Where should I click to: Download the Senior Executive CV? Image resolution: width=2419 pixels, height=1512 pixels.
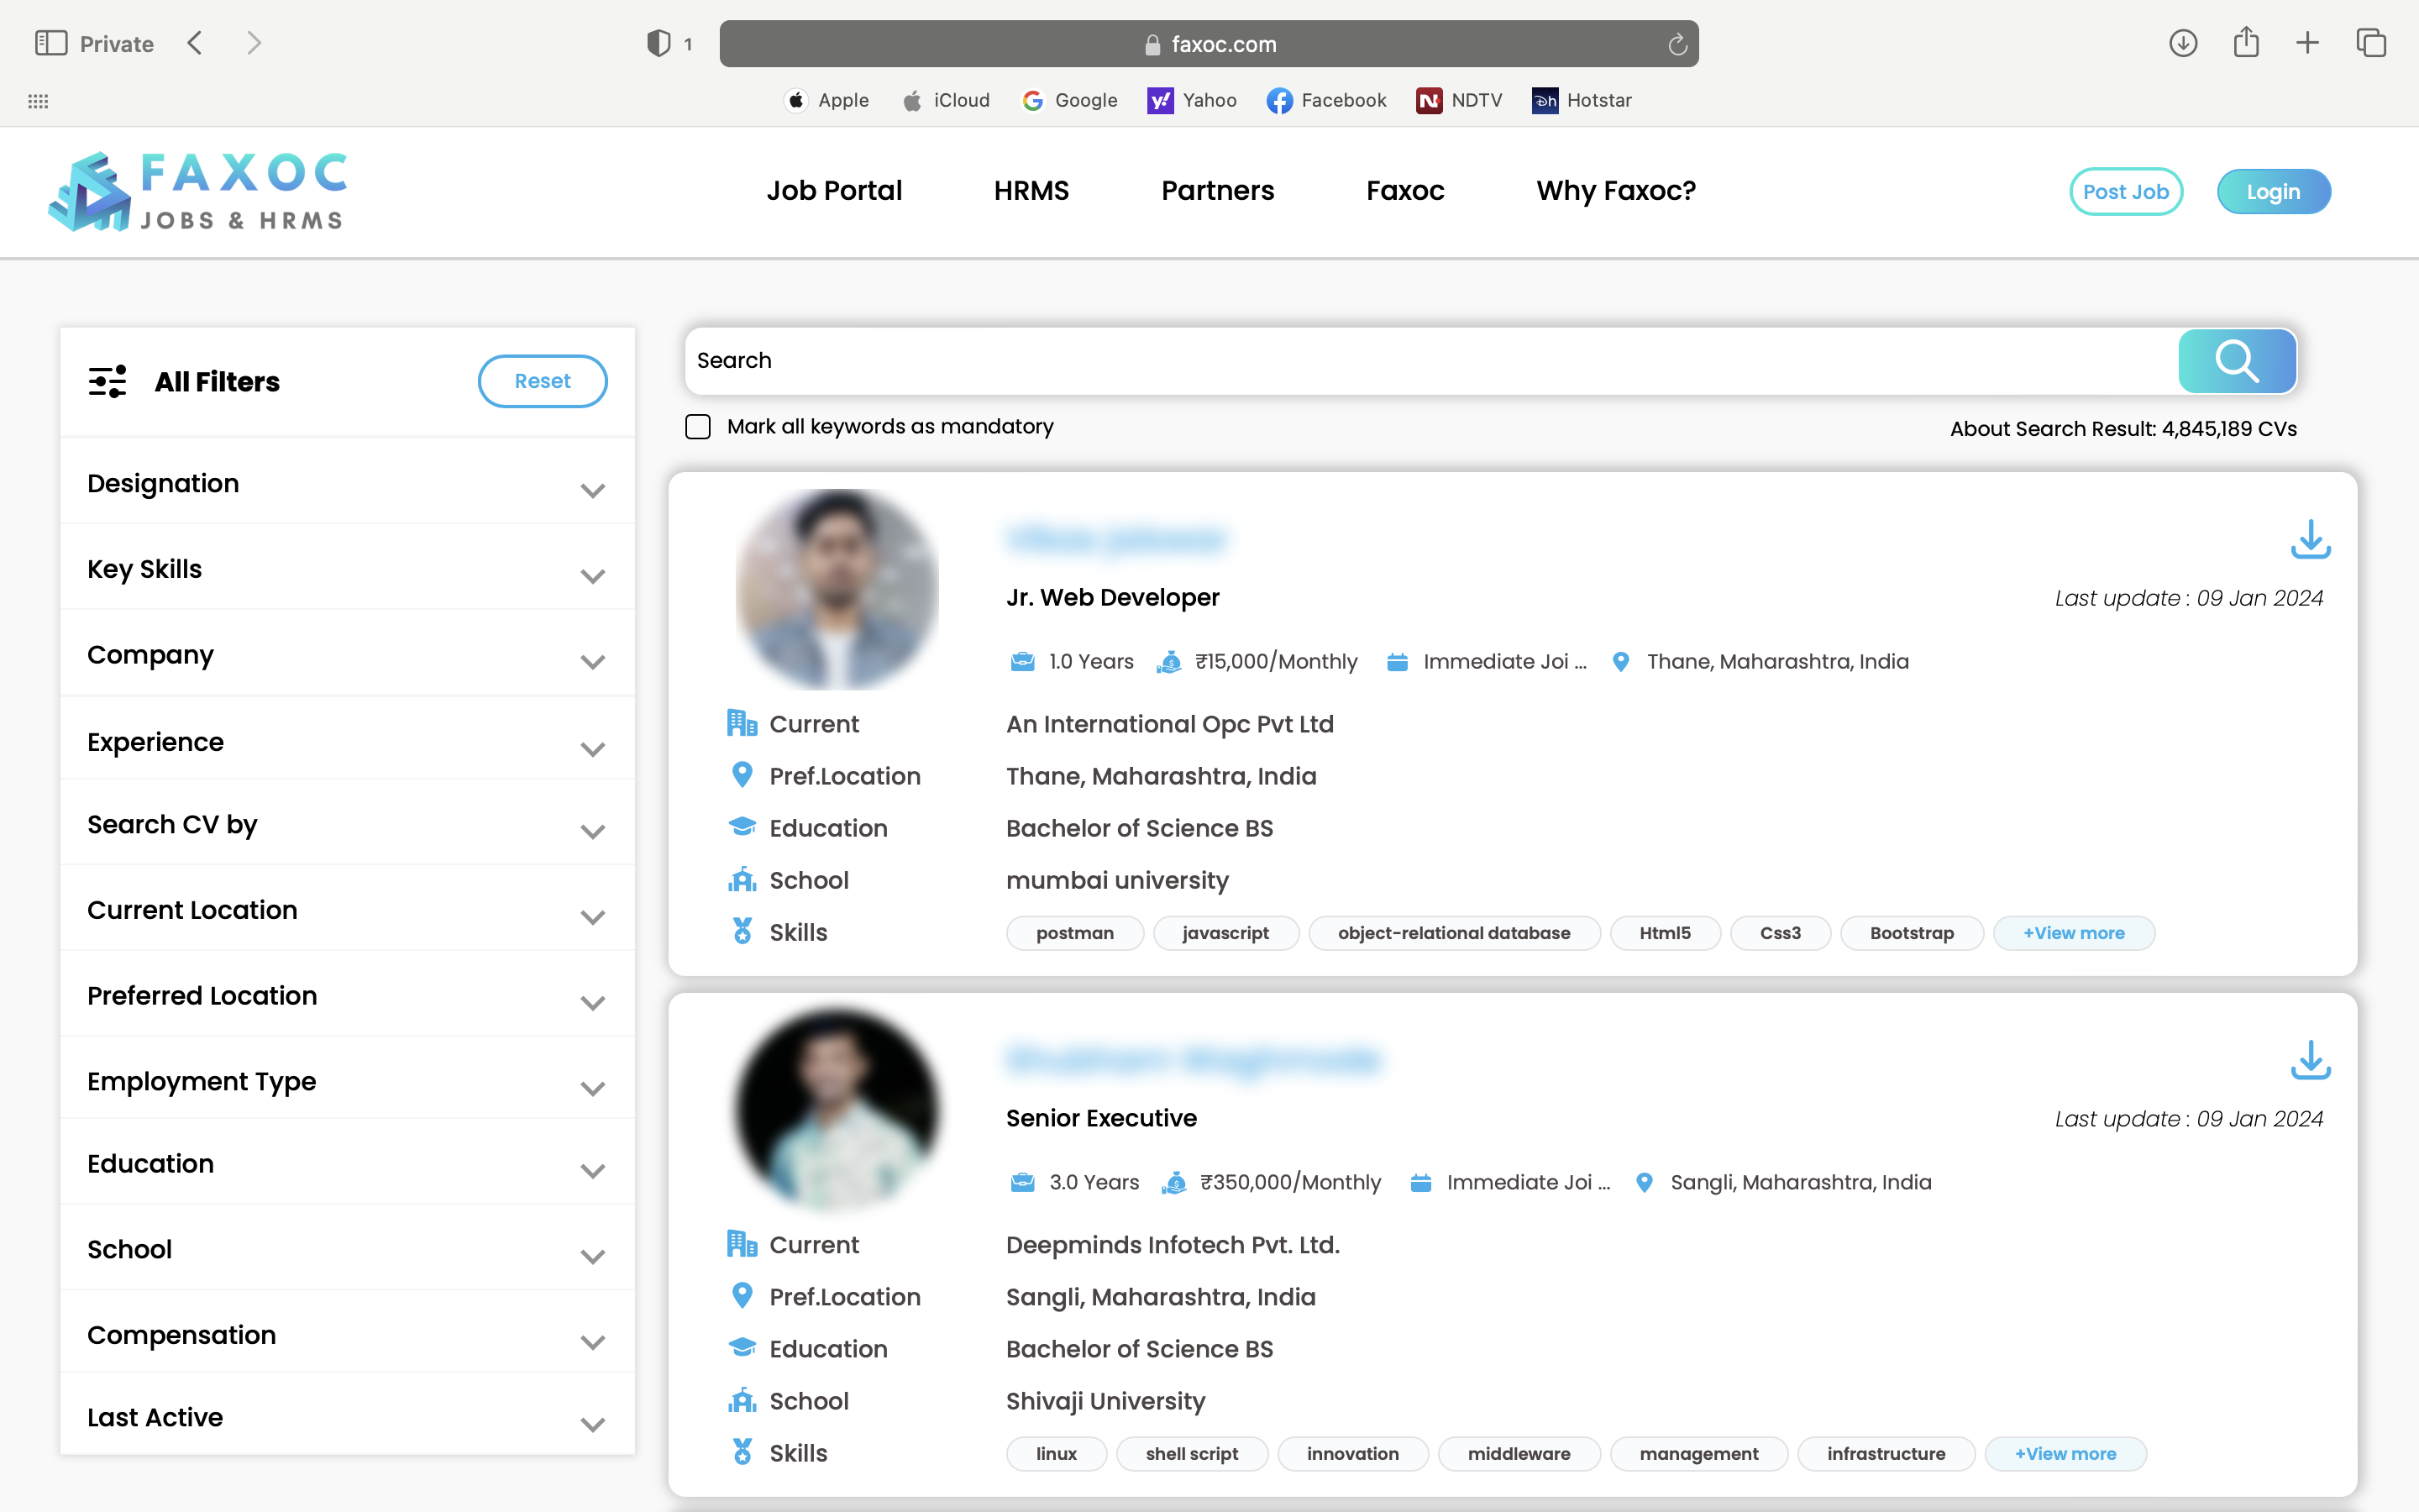coord(2309,1060)
